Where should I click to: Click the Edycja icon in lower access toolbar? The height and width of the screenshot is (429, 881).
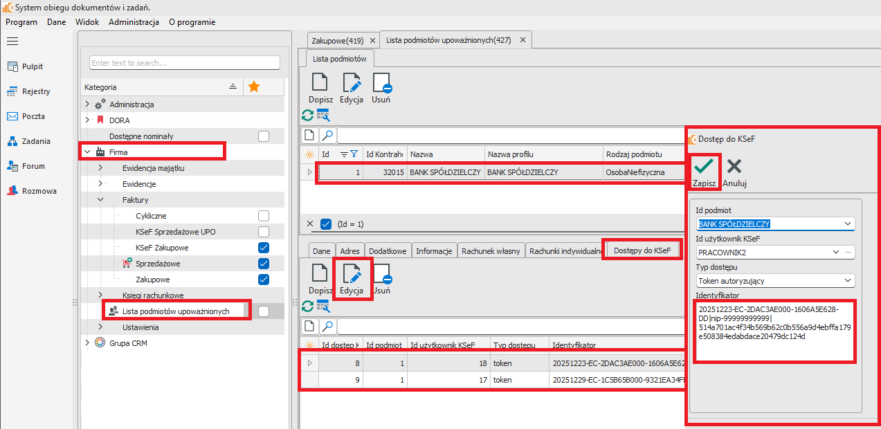tap(352, 274)
